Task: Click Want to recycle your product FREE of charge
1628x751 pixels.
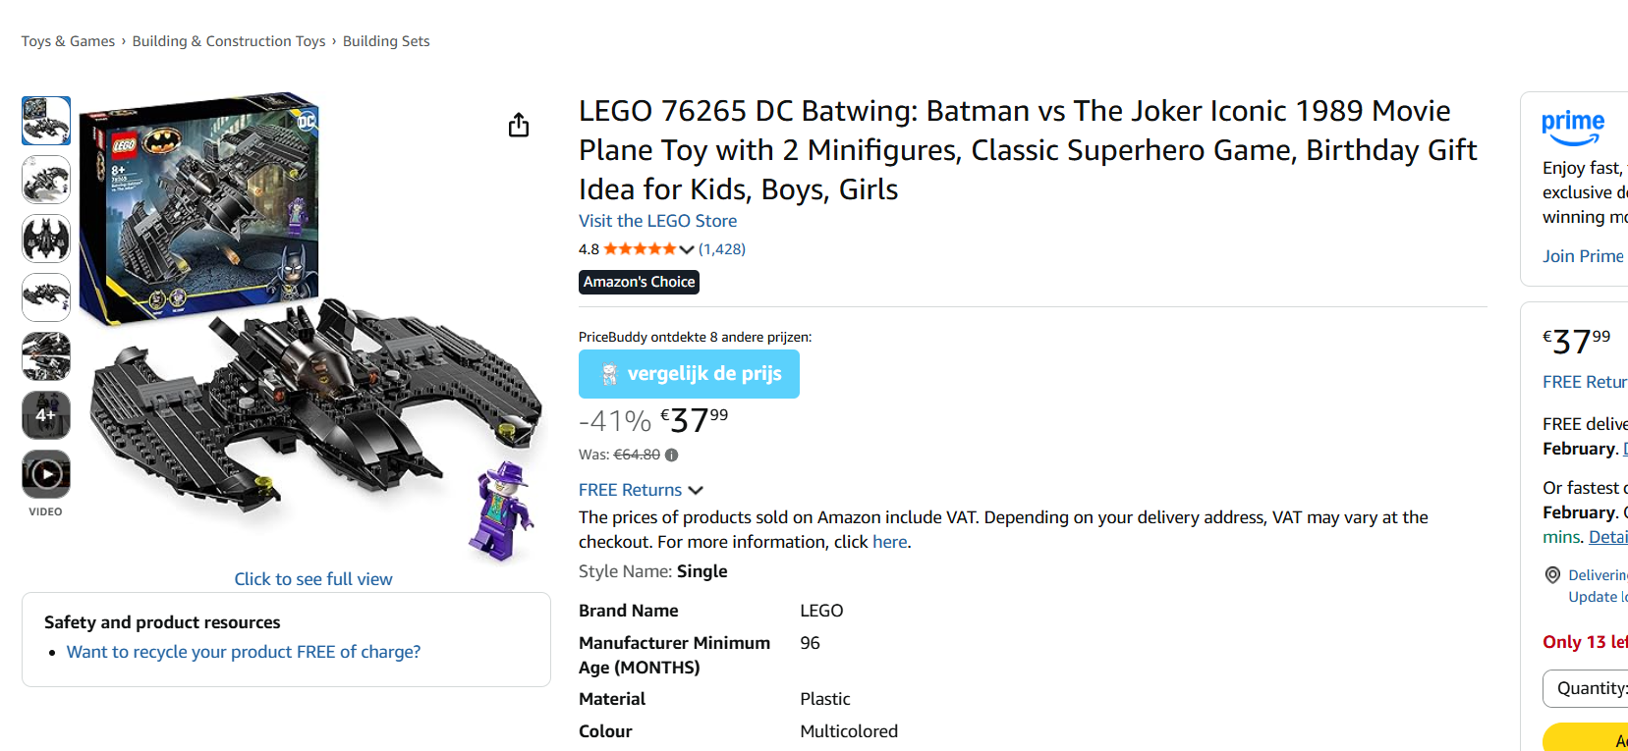Action: point(243,651)
